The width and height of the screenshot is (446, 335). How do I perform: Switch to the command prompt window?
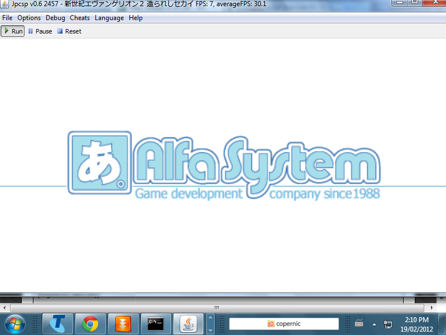point(156,324)
